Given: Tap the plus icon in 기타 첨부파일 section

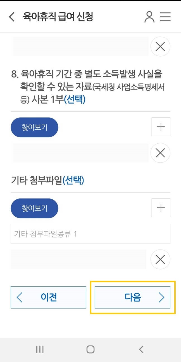Looking at the screenshot, I should (x=161, y=208).
